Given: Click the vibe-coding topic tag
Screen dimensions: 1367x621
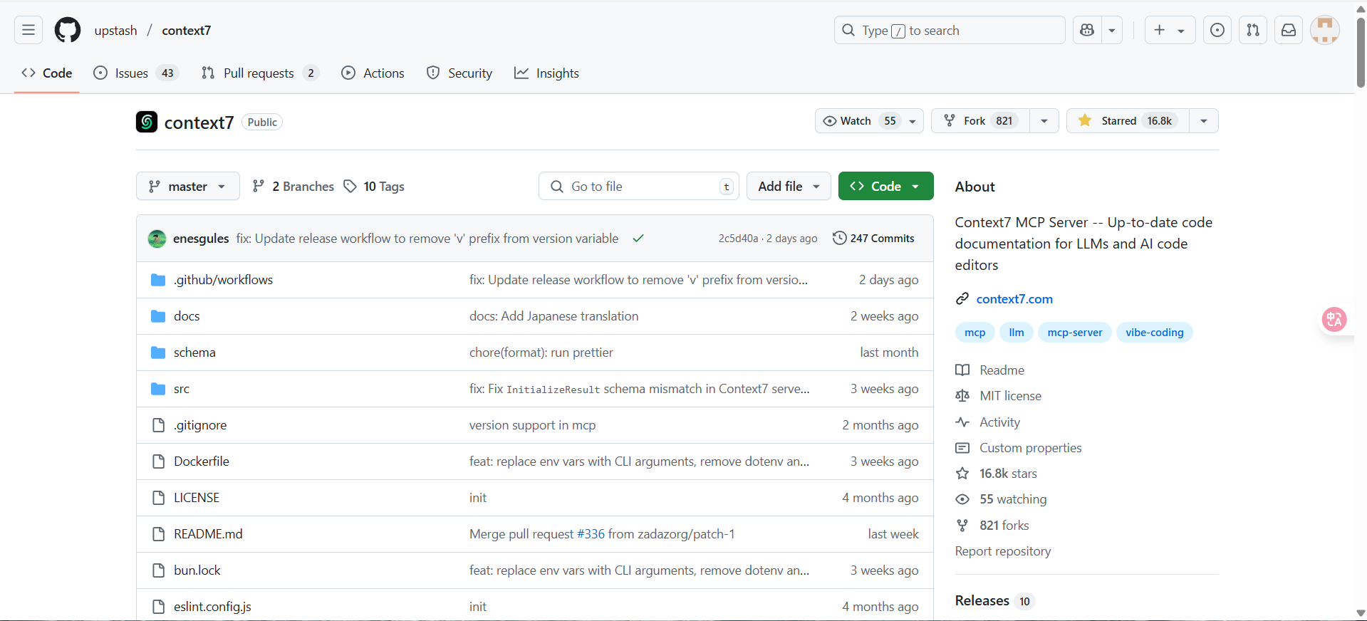Looking at the screenshot, I should tap(1154, 333).
